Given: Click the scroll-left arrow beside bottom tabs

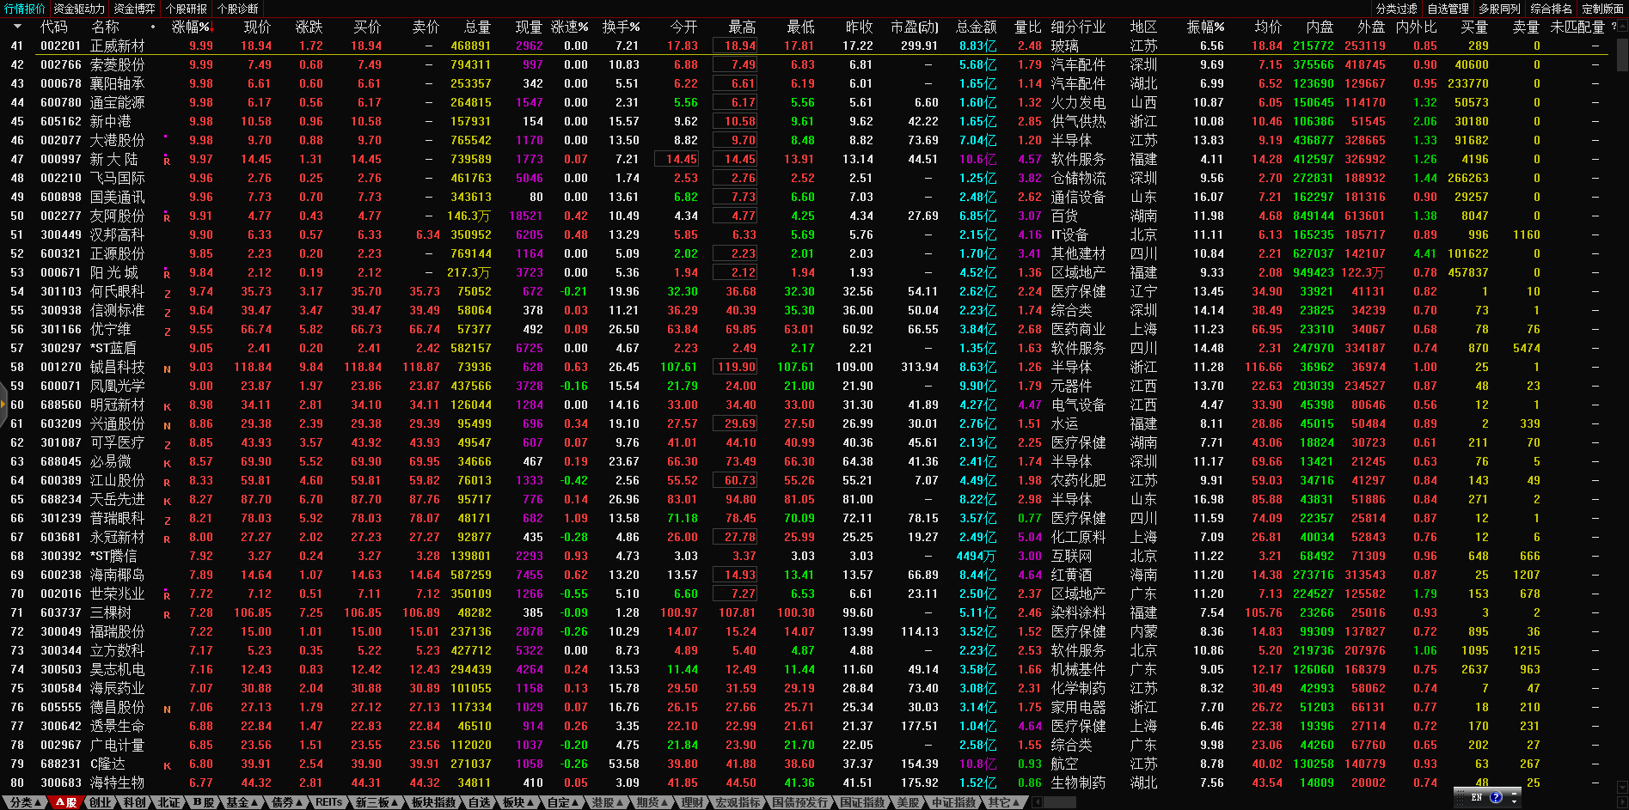Looking at the screenshot, I should click(x=1037, y=802).
